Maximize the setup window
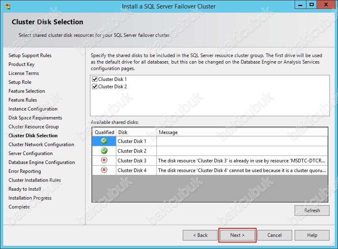 click(x=312, y=4)
